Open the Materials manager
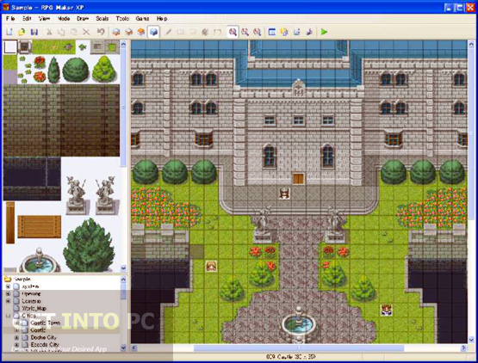The height and width of the screenshot is (363, 478). (x=284, y=32)
